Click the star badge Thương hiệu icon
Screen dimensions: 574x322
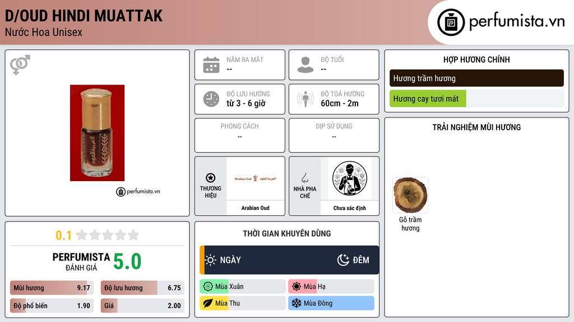click(211, 178)
